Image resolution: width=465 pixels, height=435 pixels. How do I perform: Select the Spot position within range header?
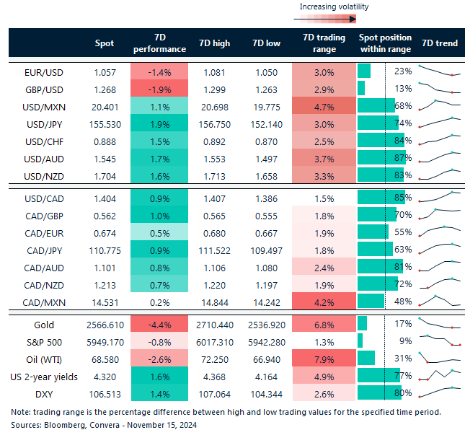click(385, 43)
